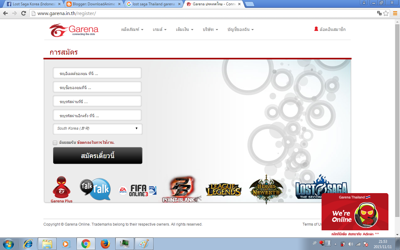
Task: Open the Point Blank game logo
Action: tap(182, 189)
